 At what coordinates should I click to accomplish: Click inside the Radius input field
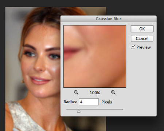(89, 102)
